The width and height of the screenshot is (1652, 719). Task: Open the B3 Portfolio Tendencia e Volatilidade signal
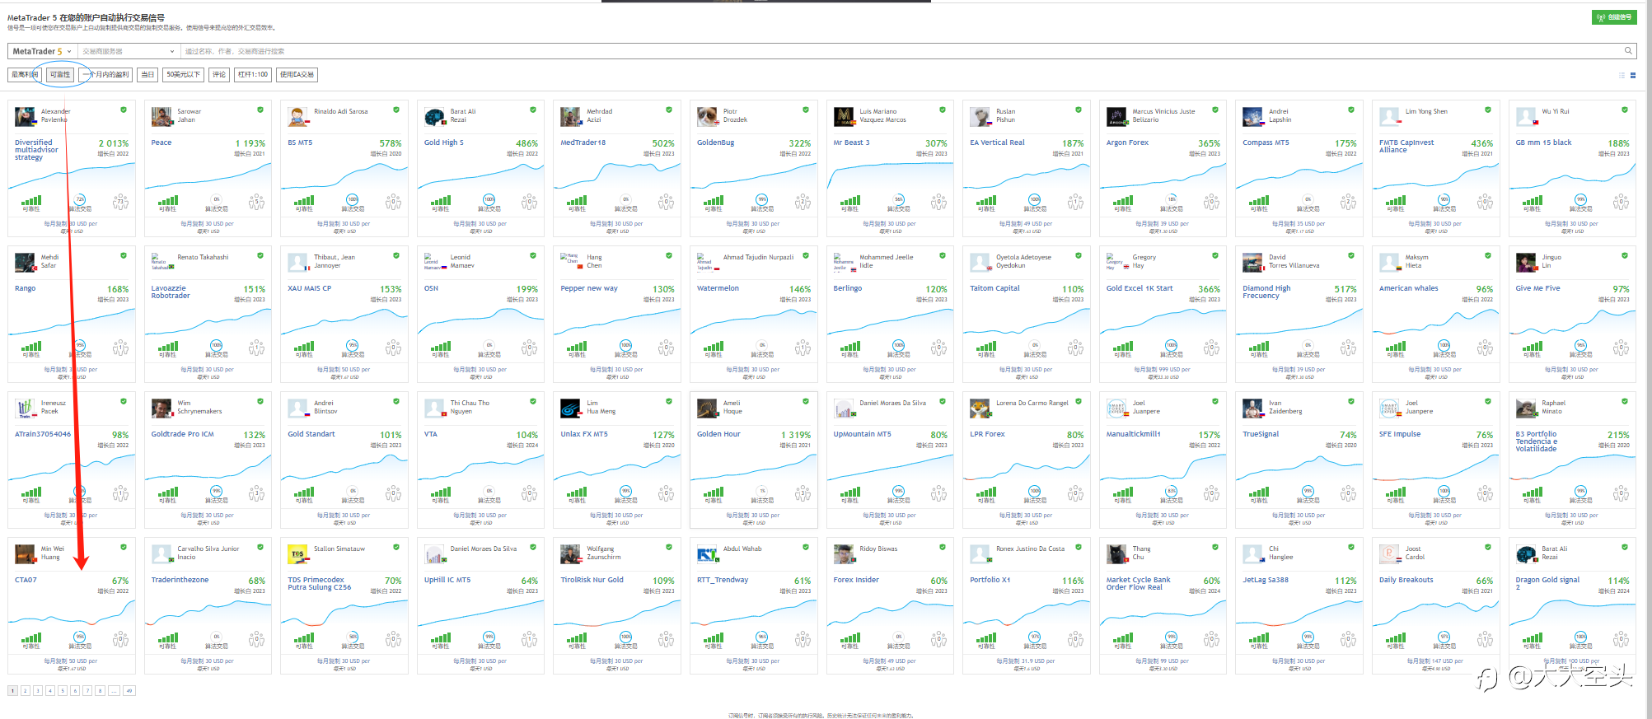coord(1536,441)
